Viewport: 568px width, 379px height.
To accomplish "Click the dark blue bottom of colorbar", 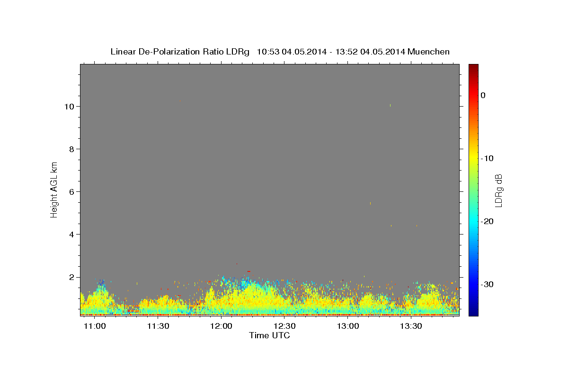I will tap(473, 312).
